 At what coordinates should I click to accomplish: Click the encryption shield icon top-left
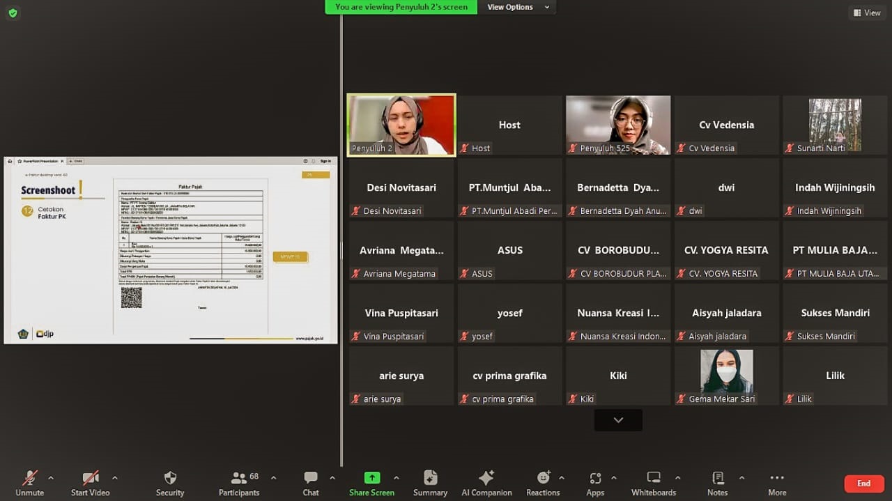13,13
